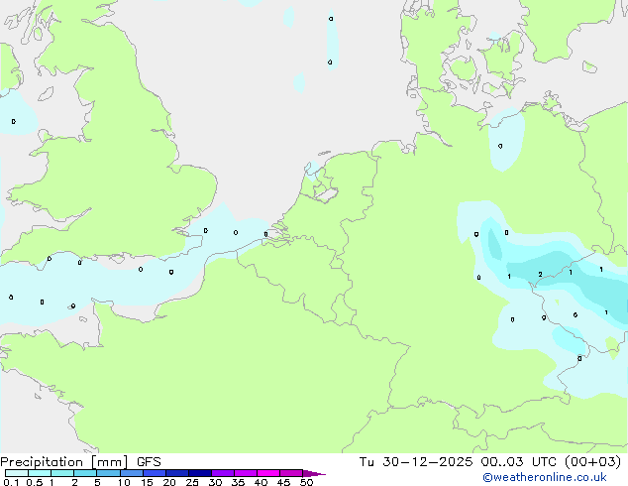Open the weatheronline.co.uk copyright link

click(545, 477)
